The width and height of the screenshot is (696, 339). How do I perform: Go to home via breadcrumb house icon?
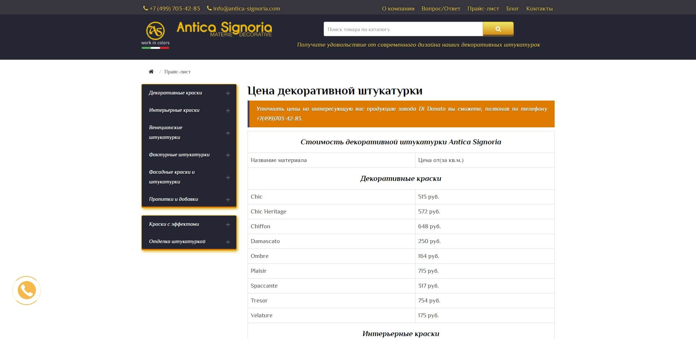click(151, 72)
